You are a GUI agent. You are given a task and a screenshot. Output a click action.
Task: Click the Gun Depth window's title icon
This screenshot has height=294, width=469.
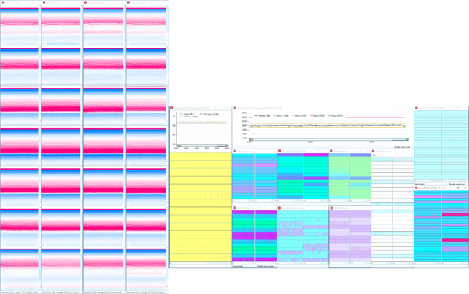click(x=373, y=152)
